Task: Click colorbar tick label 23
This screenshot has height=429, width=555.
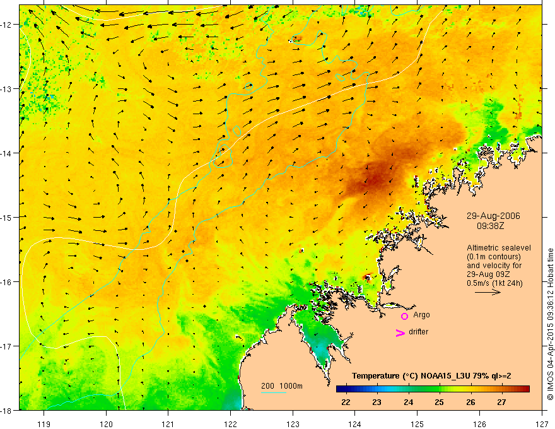Action: tap(377, 402)
